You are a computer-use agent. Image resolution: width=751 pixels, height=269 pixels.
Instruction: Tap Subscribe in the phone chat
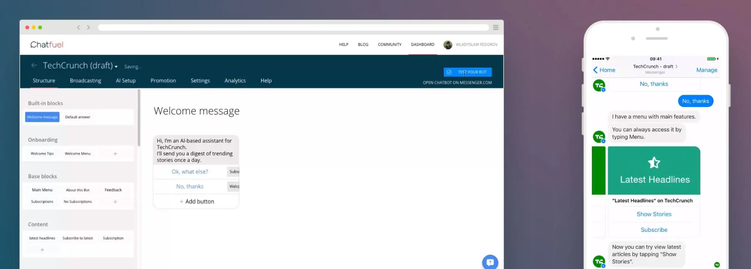point(654,230)
